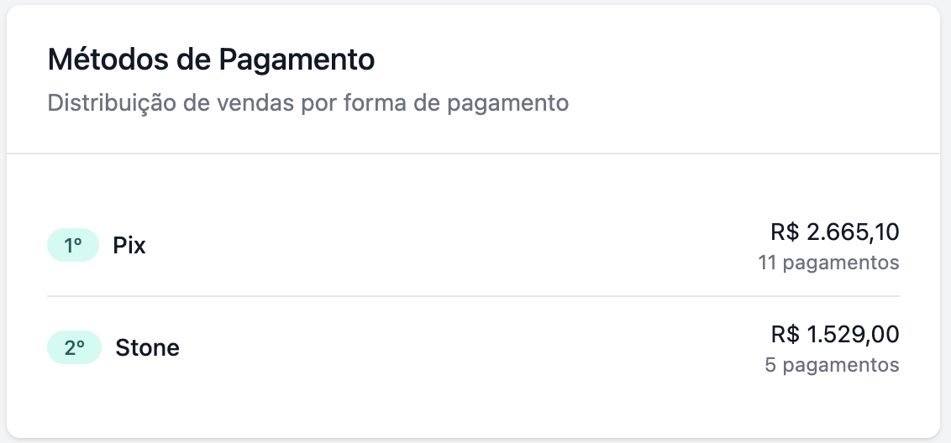Click the Métodos de Pagamento heading
Viewport: 951px width, 443px height.
211,60
